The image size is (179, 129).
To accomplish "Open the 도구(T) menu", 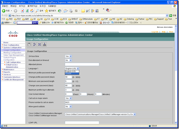I will click(43, 6).
